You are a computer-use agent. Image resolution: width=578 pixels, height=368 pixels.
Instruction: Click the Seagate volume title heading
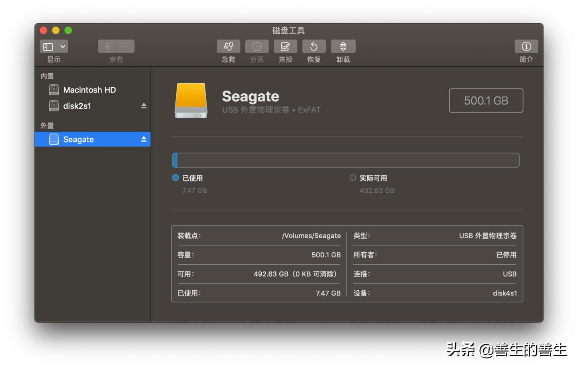click(250, 97)
